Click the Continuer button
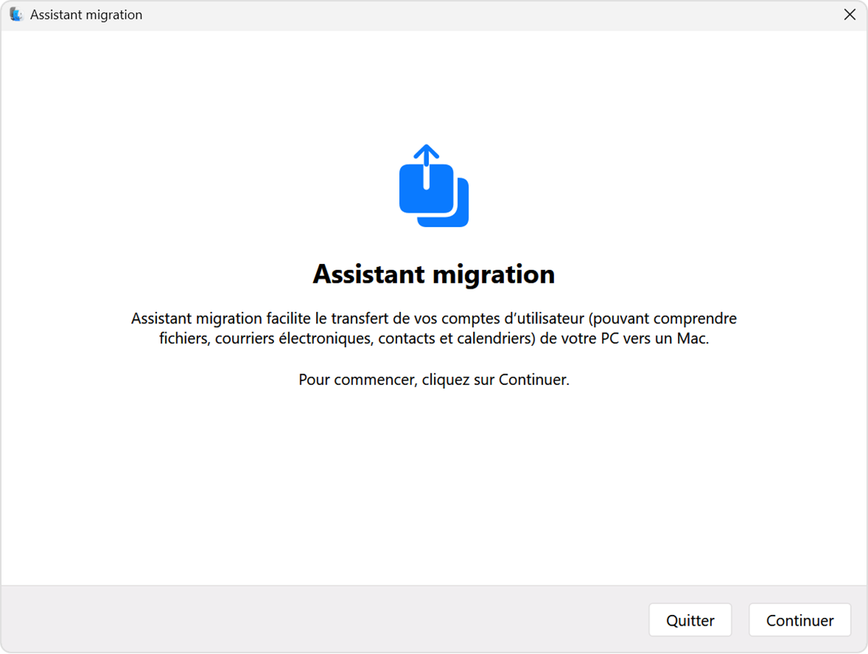 click(x=799, y=620)
